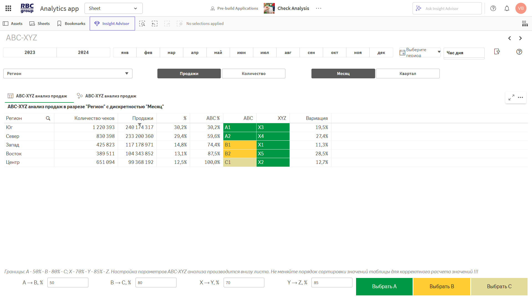Search in Регион column header

48,118
